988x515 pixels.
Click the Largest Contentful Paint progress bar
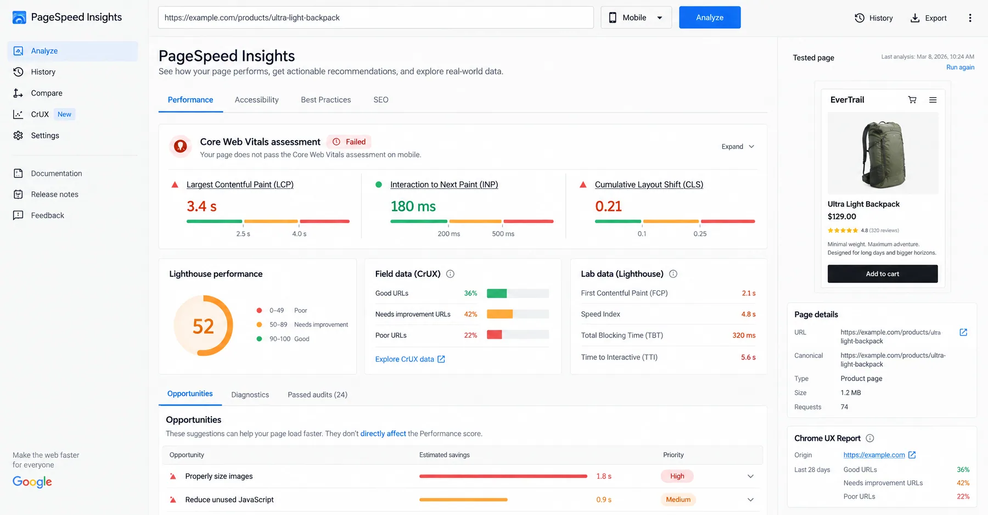pos(268,221)
